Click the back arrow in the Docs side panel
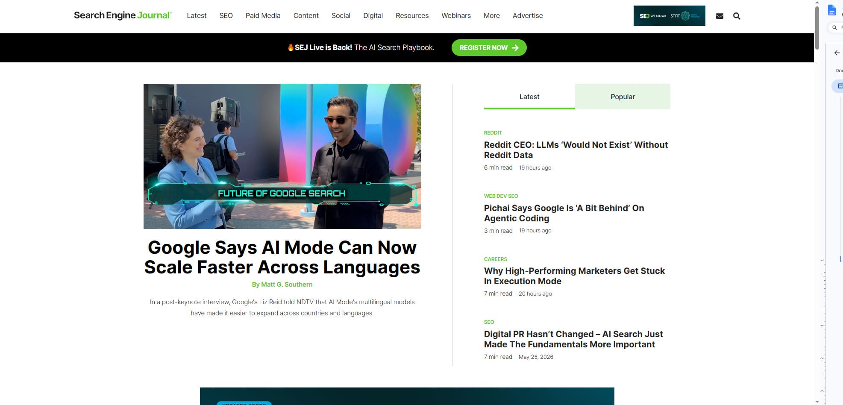This screenshot has height=405, width=843. [x=837, y=53]
